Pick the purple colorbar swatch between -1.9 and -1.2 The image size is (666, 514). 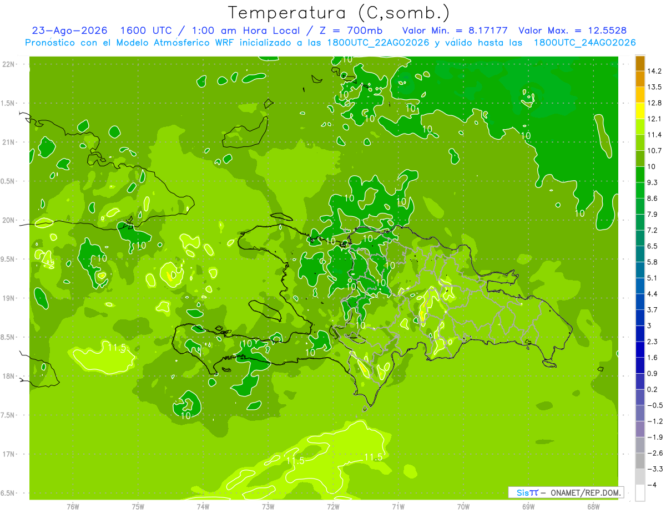click(x=640, y=429)
